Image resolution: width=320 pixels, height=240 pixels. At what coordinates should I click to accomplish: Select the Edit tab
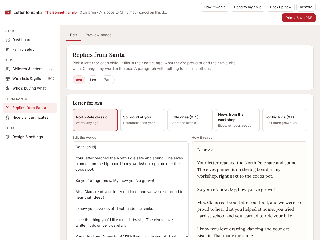click(x=73, y=35)
